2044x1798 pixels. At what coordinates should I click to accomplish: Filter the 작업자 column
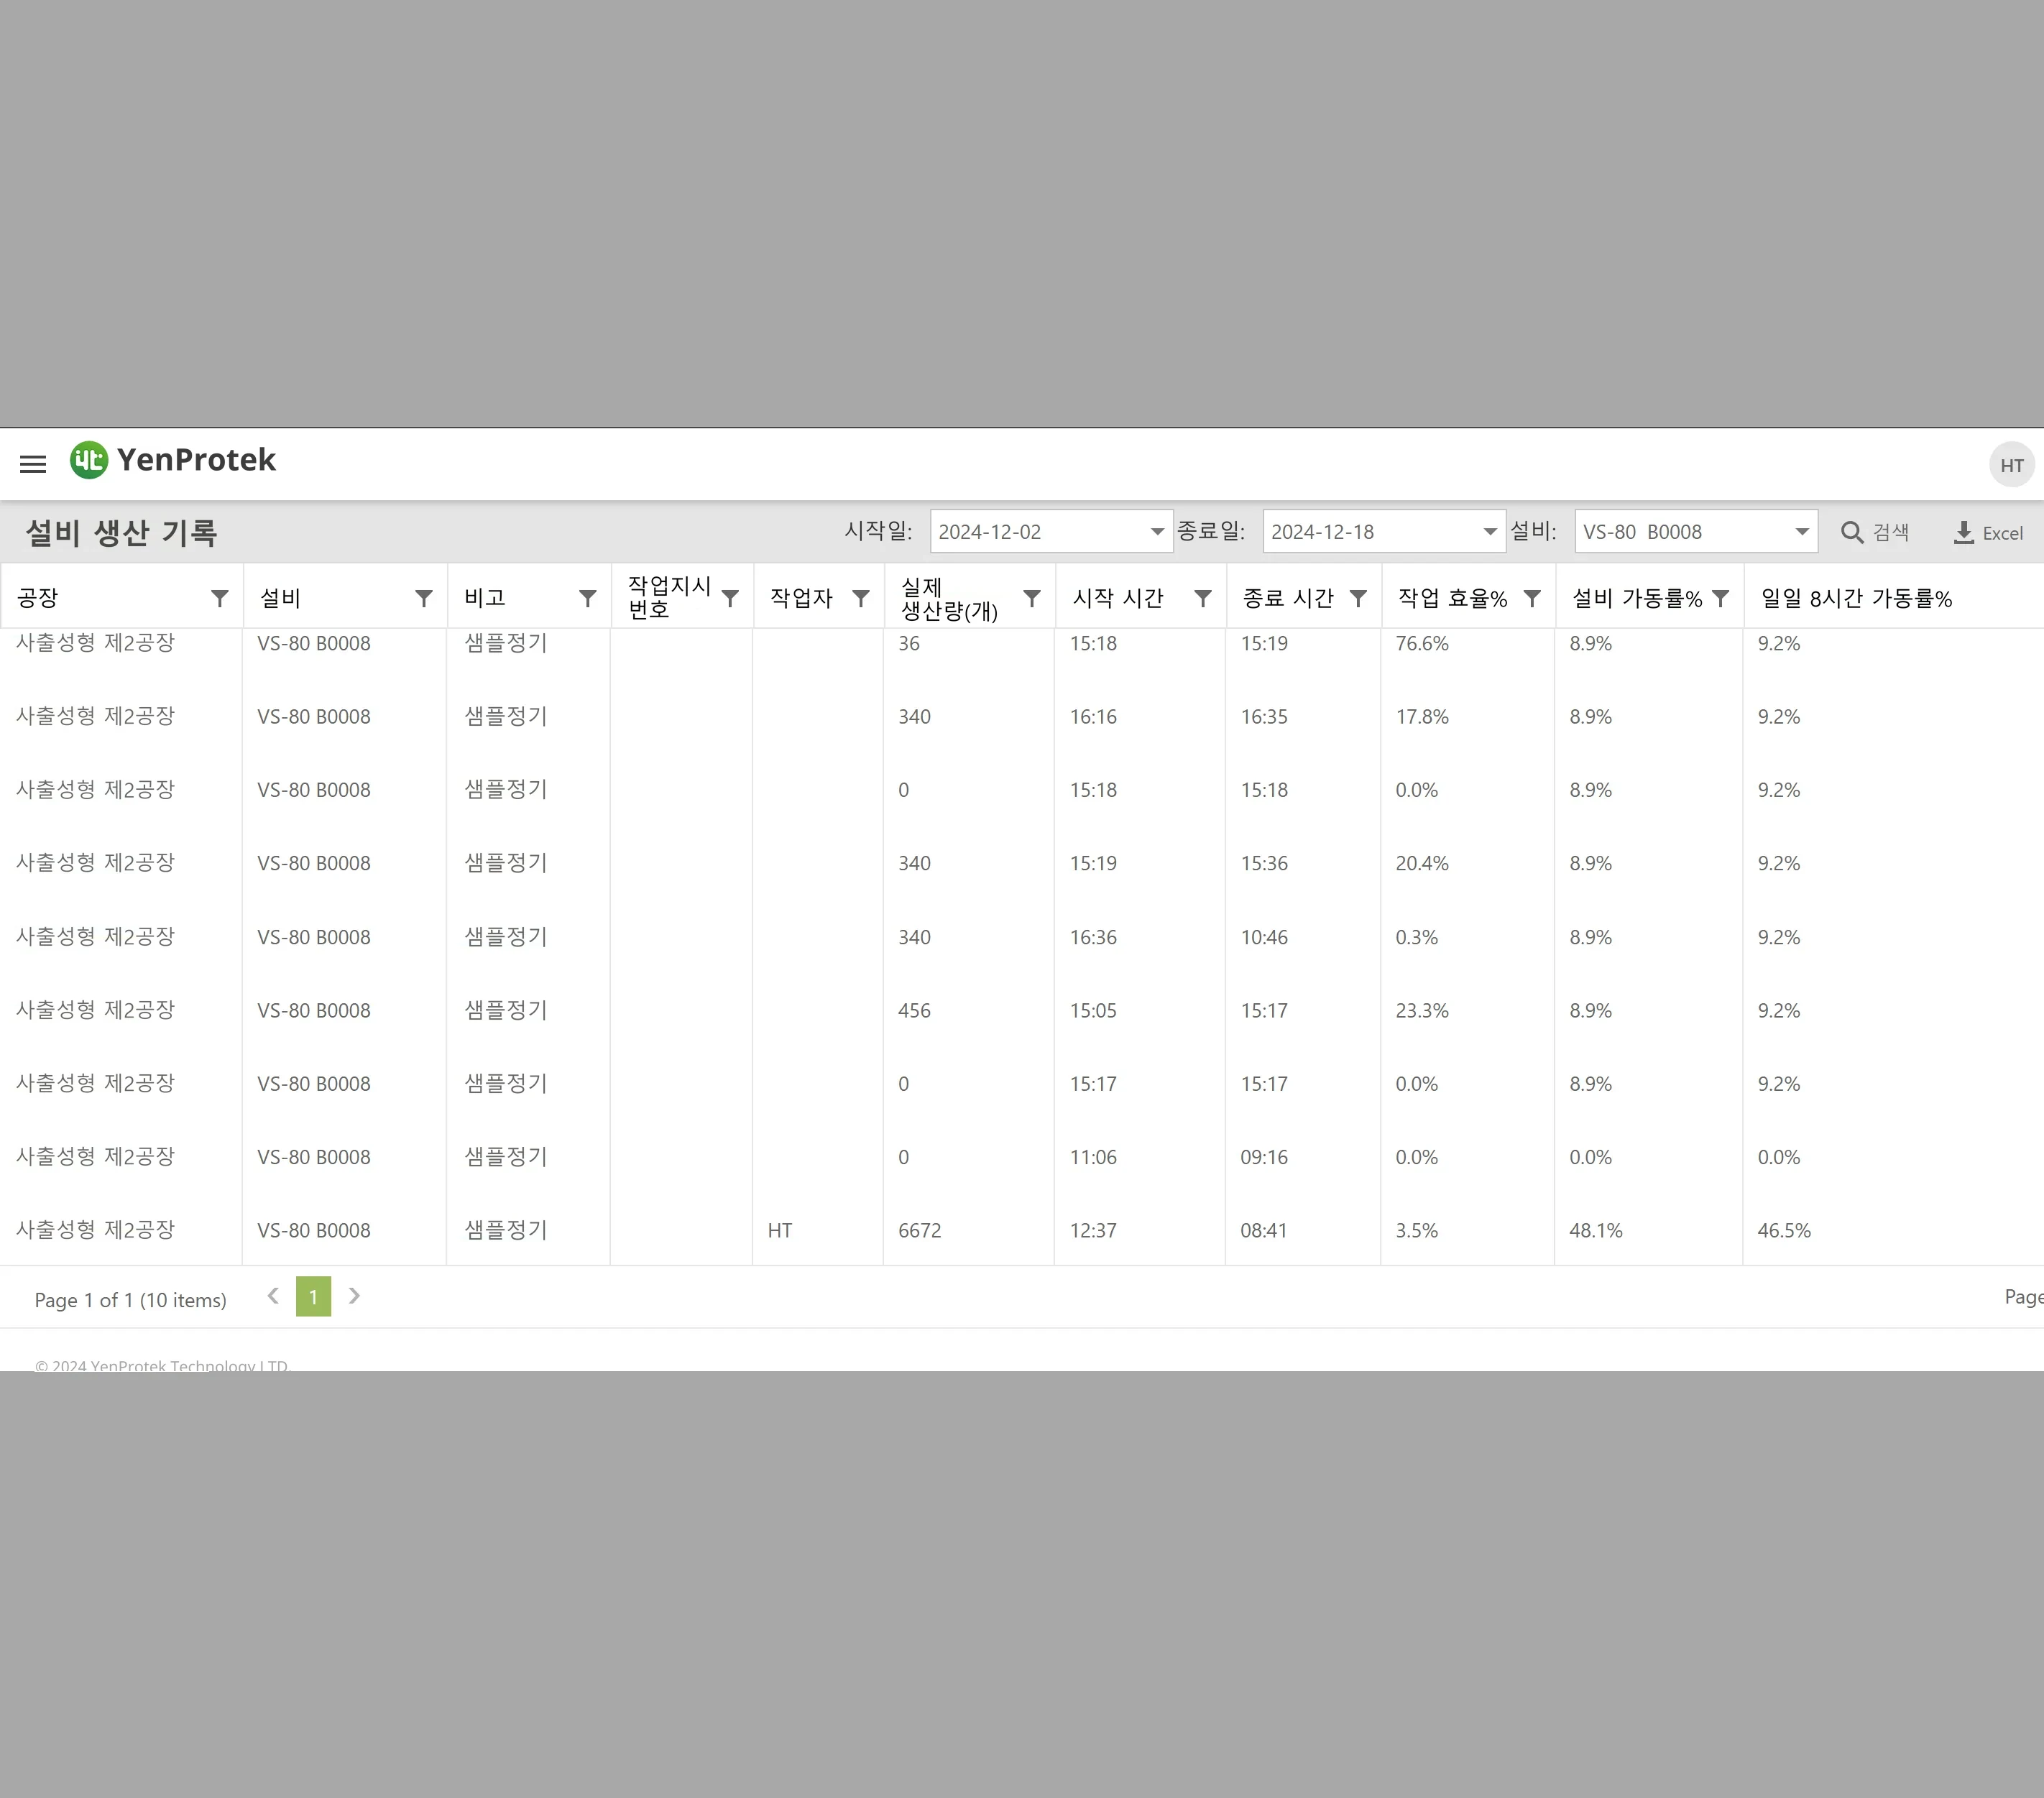(x=860, y=598)
